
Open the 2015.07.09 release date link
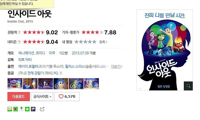[x=84, y=53]
